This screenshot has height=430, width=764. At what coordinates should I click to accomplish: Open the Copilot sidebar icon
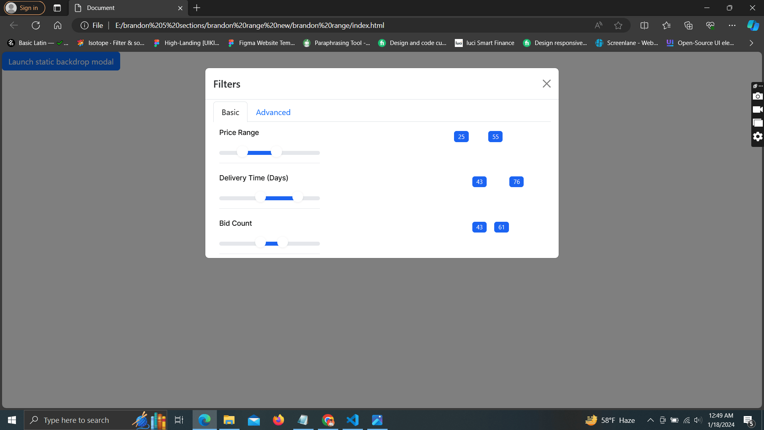[x=752, y=25]
